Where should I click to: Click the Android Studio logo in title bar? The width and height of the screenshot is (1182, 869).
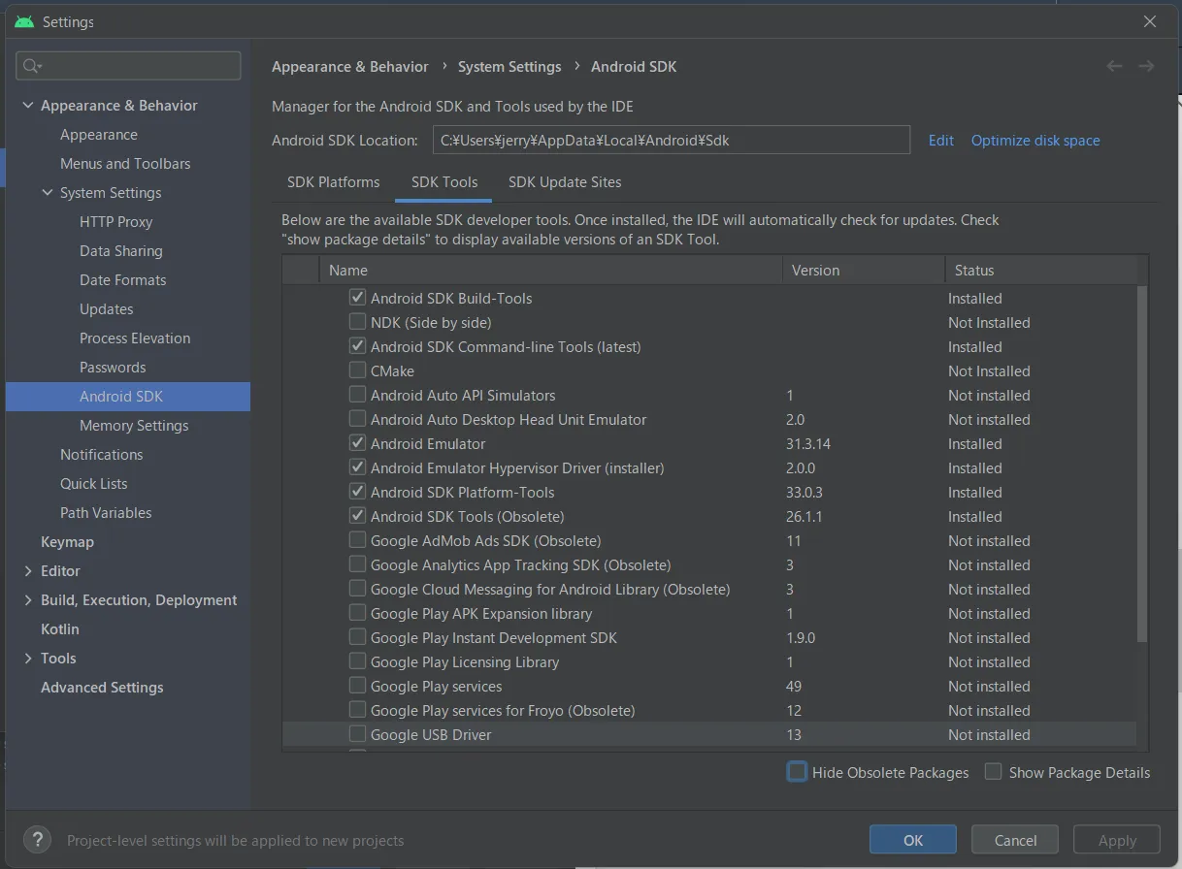pyautogui.click(x=24, y=21)
